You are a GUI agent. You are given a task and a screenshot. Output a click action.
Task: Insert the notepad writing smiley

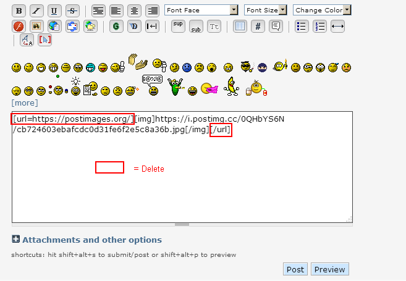(90, 89)
